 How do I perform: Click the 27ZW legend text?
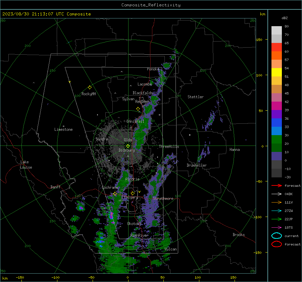coord(289,211)
